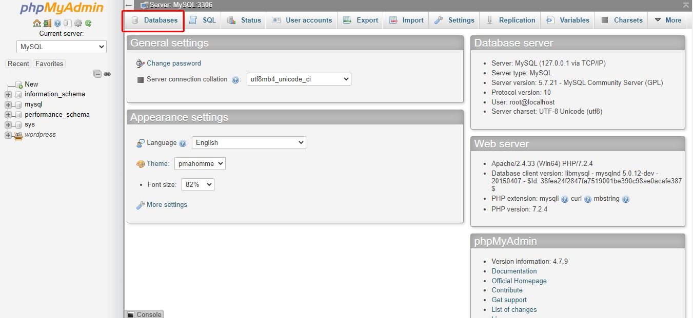The height and width of the screenshot is (318, 693).
Task: Open the Export tab
Action: tap(361, 20)
